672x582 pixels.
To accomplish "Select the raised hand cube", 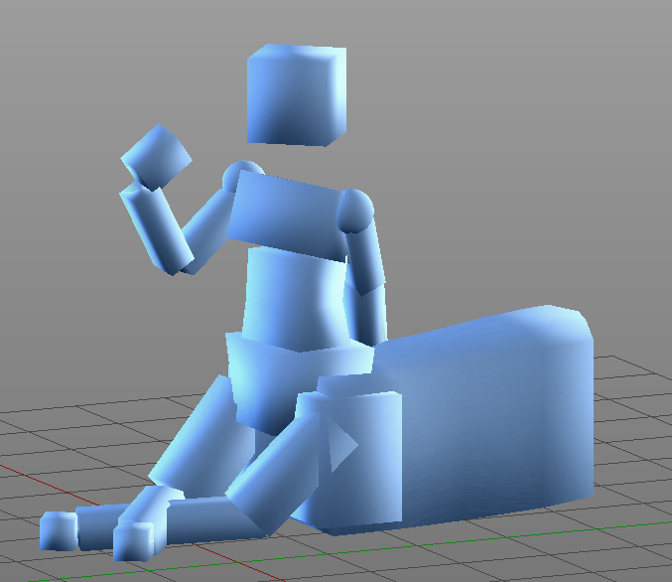I will [x=157, y=157].
